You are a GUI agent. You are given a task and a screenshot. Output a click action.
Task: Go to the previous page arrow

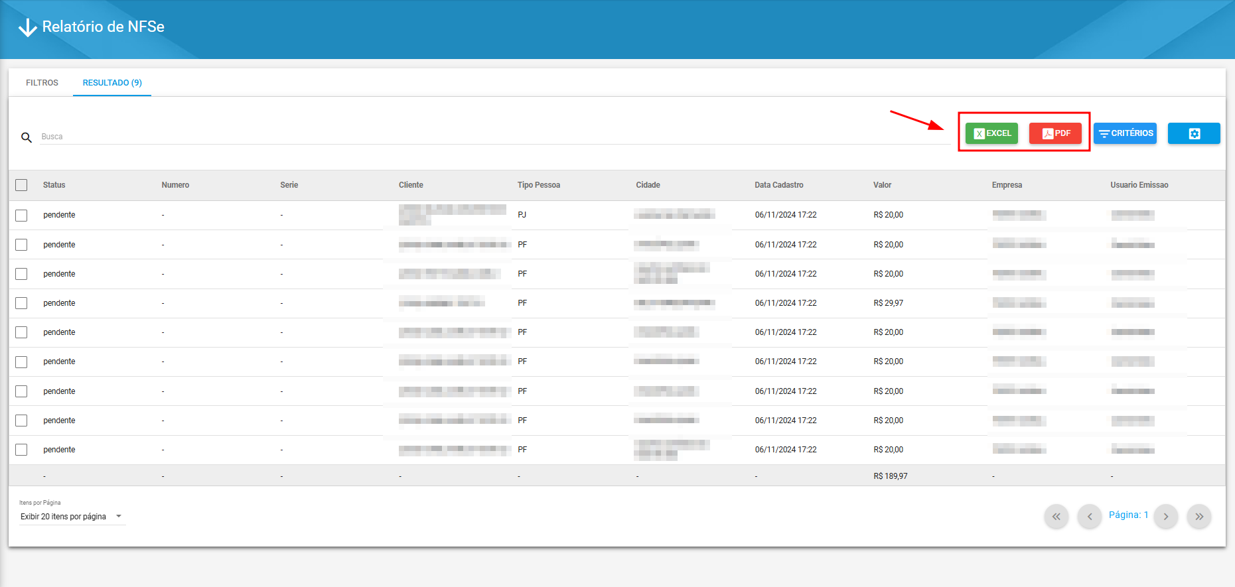pyautogui.click(x=1090, y=516)
